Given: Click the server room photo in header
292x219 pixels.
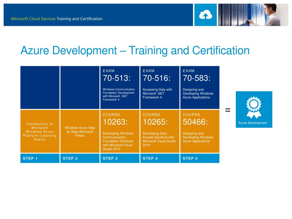Looking at the screenshot, I should pos(253,15).
